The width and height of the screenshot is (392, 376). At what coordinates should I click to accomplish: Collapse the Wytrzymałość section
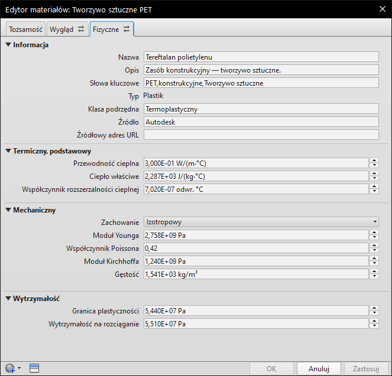pos(8,299)
